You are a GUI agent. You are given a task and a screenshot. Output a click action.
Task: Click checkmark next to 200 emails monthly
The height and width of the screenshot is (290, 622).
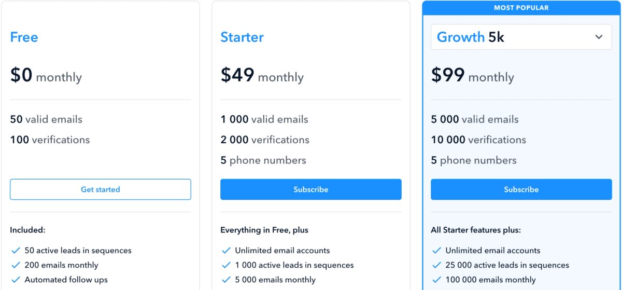click(x=16, y=265)
